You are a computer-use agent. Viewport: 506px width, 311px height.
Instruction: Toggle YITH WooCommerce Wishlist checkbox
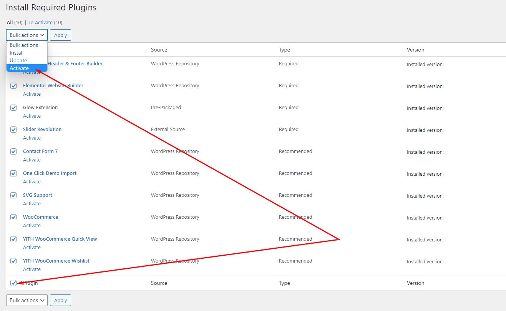tap(13, 261)
